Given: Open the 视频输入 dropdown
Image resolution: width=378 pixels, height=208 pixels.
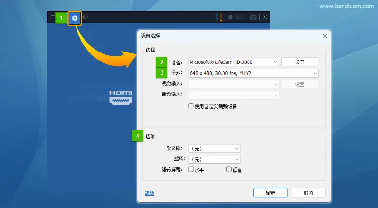Looking at the screenshot, I should coord(233,84).
